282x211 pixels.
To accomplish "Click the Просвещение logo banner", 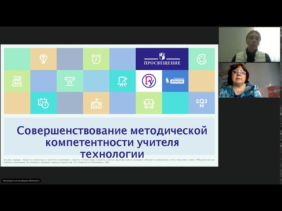I will point(162,59).
